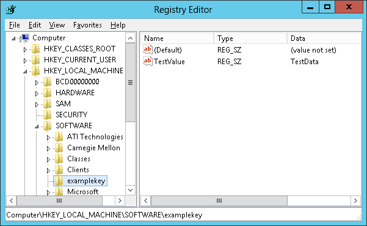Expand the Classes key

tap(48, 159)
